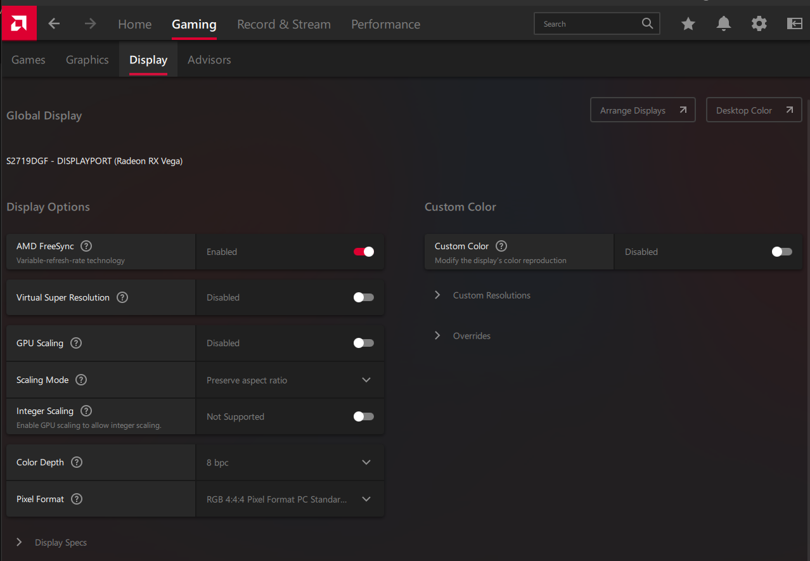This screenshot has height=561, width=810.
Task: Open favorites star icon
Action: click(688, 24)
